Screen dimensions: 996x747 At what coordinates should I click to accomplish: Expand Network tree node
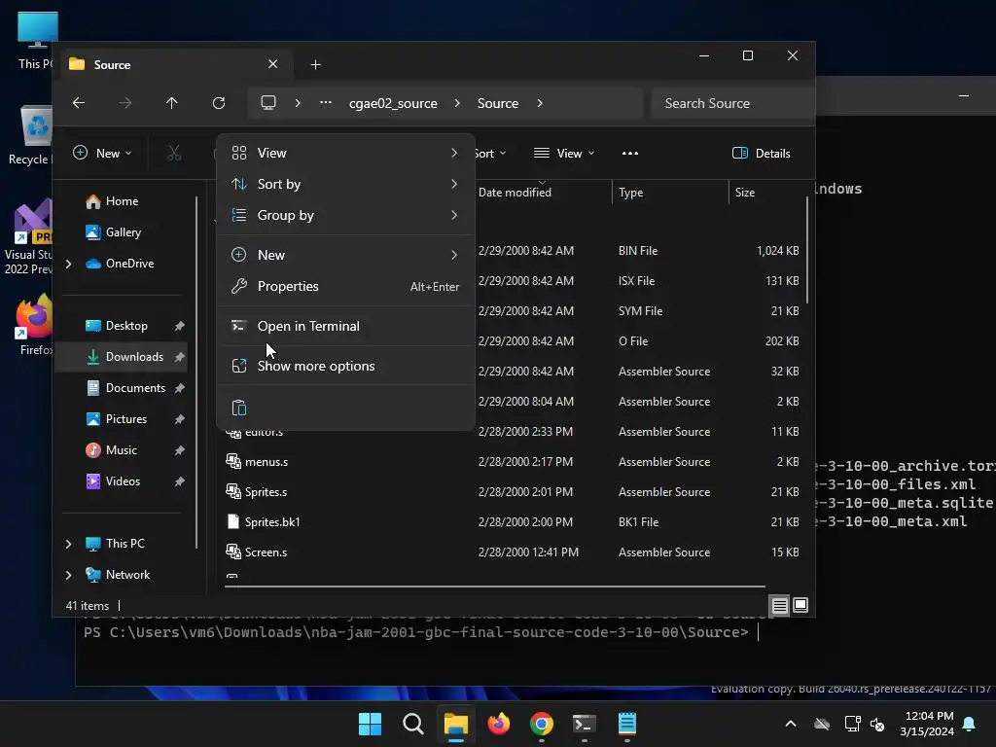69,575
